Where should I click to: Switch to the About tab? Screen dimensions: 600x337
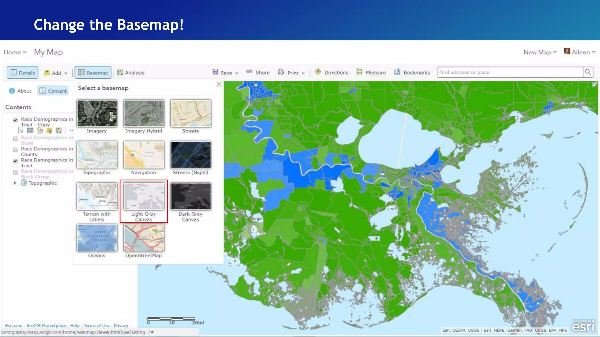tap(20, 91)
